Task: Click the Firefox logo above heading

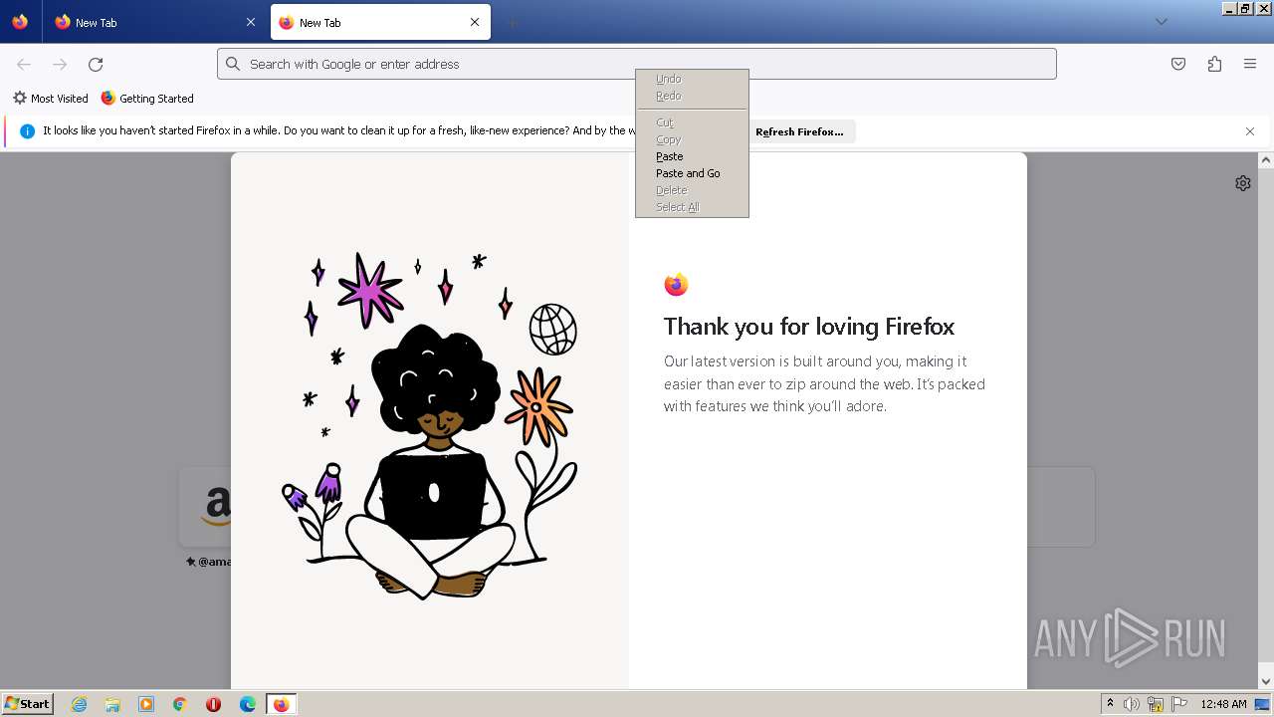Action: [676, 285]
